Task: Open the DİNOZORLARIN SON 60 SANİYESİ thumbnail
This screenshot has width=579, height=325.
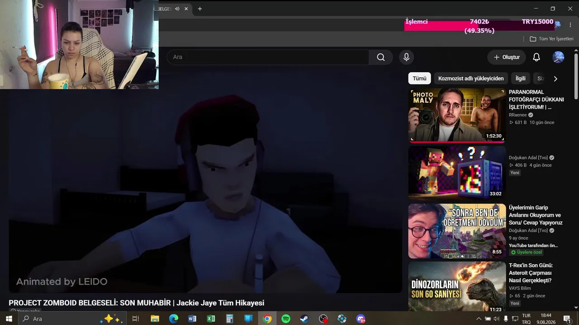Action: pos(457,287)
